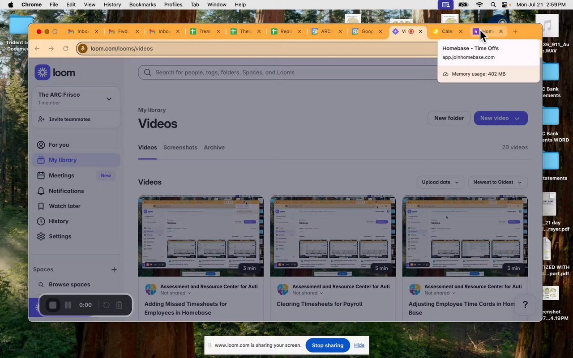
Task: Open the New video dropdown button
Action: tap(500, 118)
